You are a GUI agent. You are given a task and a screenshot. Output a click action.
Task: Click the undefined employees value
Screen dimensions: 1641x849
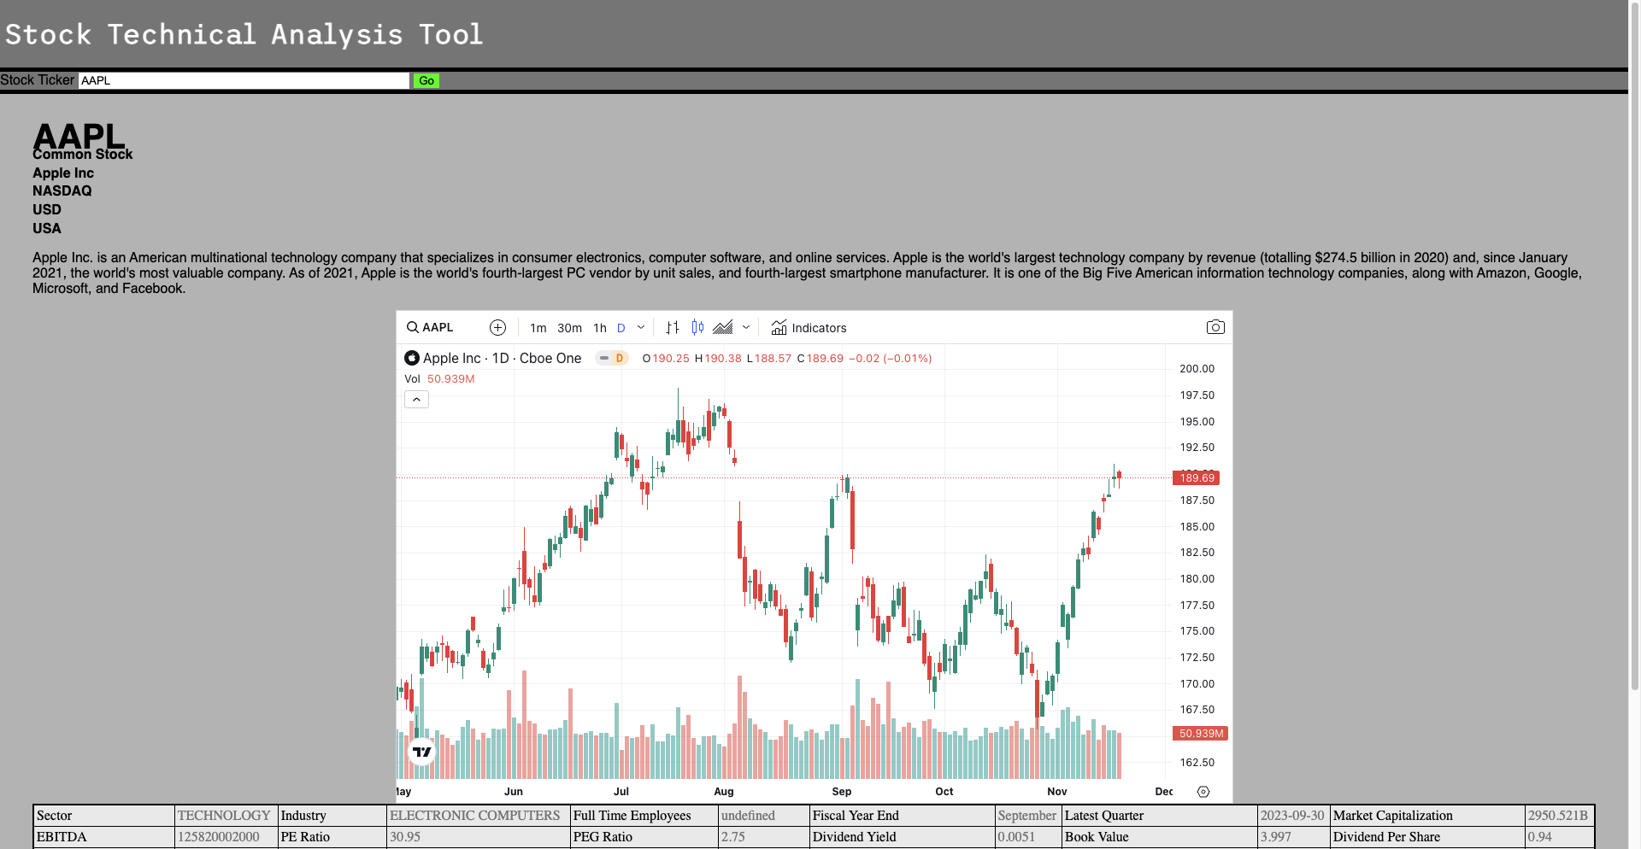(x=764, y=816)
